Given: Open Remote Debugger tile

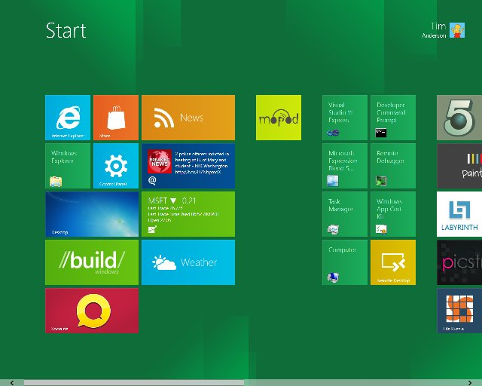Looking at the screenshot, I should pos(393,166).
